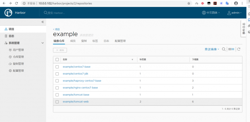Switch to the 配置管理 tab
This screenshot has height=122, width=250.
pos(120,41)
